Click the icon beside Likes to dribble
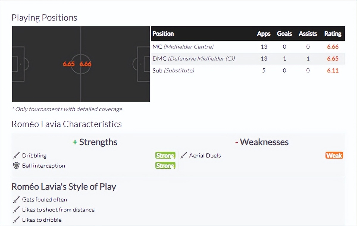The height and width of the screenshot is (226, 357). pyautogui.click(x=16, y=220)
